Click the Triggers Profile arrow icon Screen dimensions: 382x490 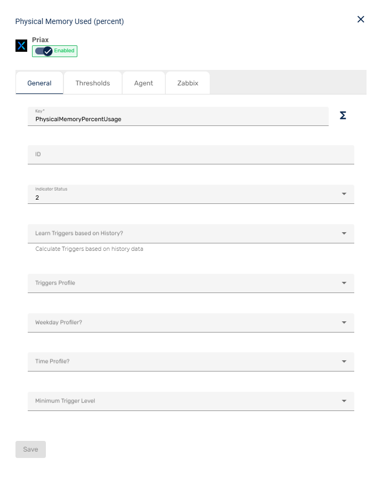point(344,283)
